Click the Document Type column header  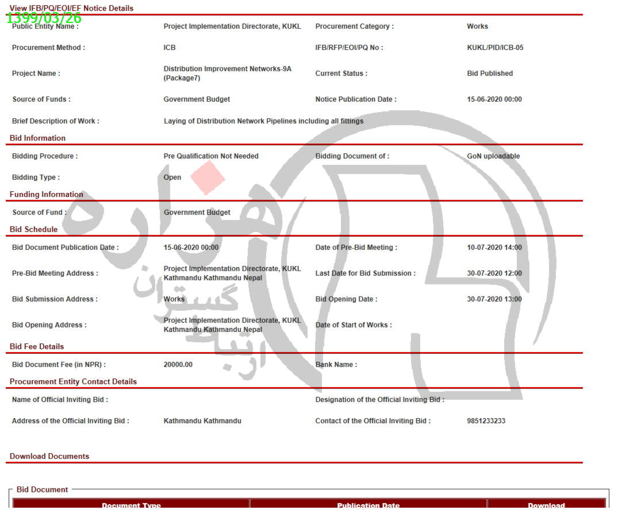[x=131, y=505]
